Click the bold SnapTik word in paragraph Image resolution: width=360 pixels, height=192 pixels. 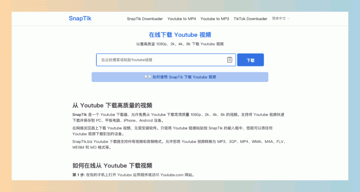(80, 115)
